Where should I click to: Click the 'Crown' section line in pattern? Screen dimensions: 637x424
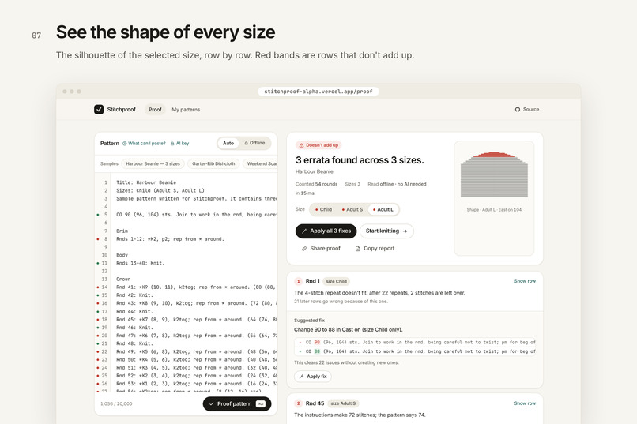[123, 280]
